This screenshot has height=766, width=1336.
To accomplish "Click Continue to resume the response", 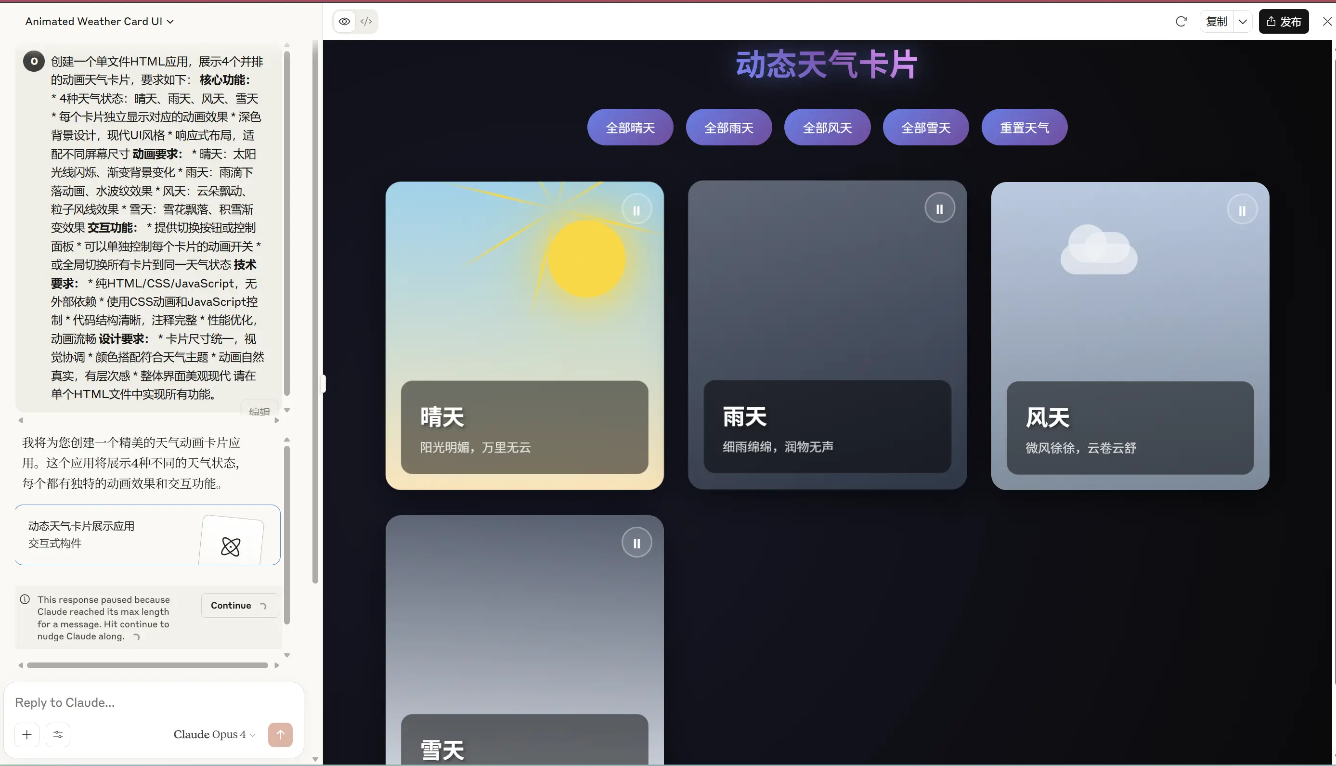I will pyautogui.click(x=239, y=605).
